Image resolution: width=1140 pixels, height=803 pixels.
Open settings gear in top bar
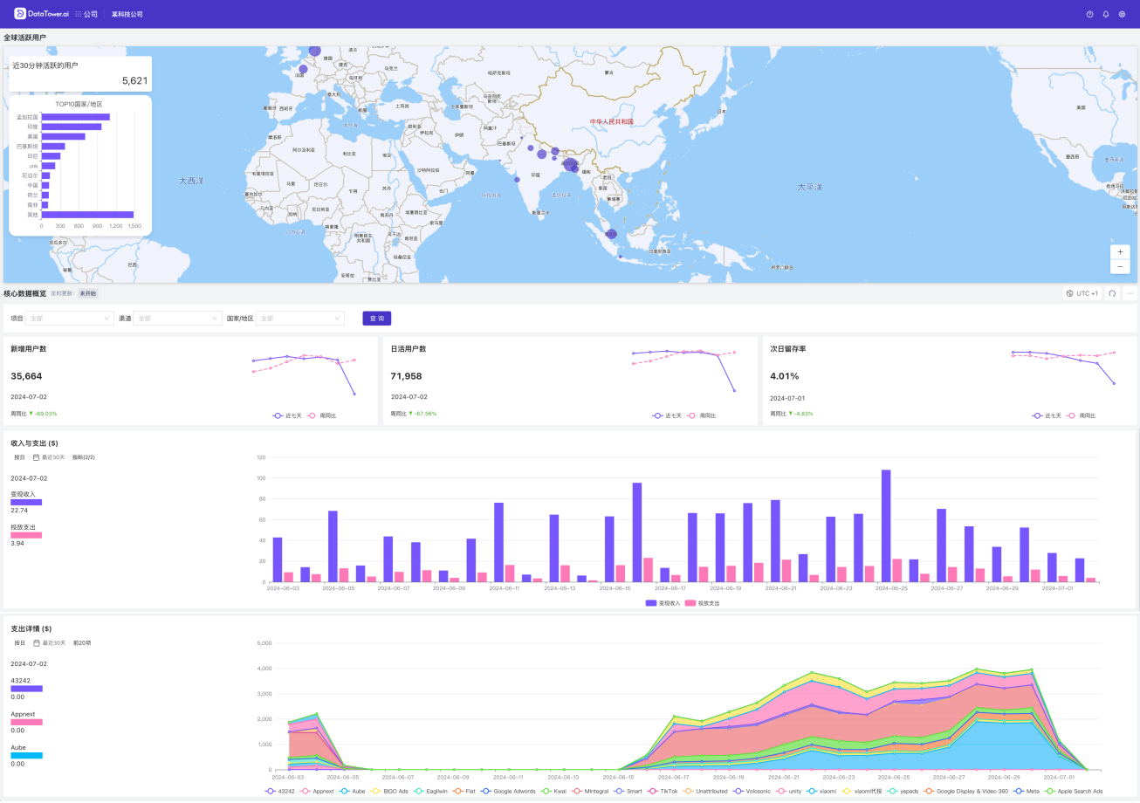point(1122,14)
